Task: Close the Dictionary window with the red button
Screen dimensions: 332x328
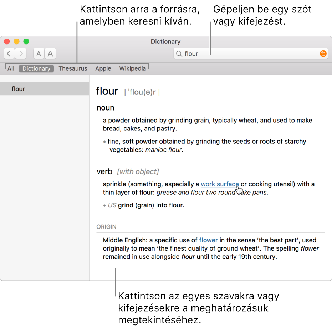Action: (x=7, y=41)
